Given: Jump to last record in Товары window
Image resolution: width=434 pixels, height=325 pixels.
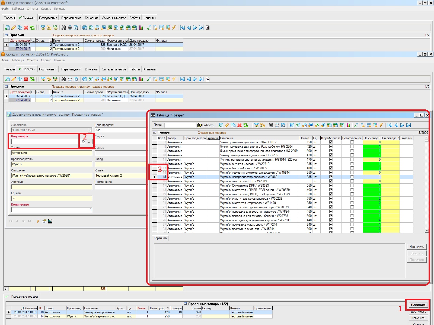Looking at the screenshot, I should pos(409,125).
